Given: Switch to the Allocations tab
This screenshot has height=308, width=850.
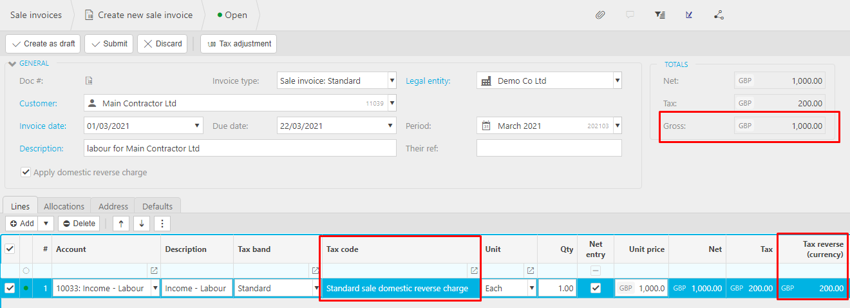Looking at the screenshot, I should (64, 206).
